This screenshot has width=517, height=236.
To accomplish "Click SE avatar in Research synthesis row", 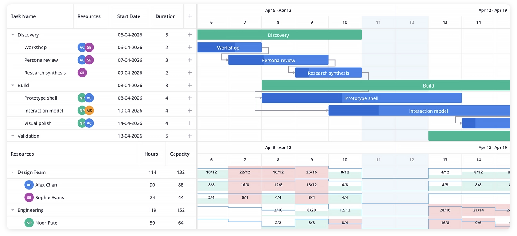I will 82,73.
